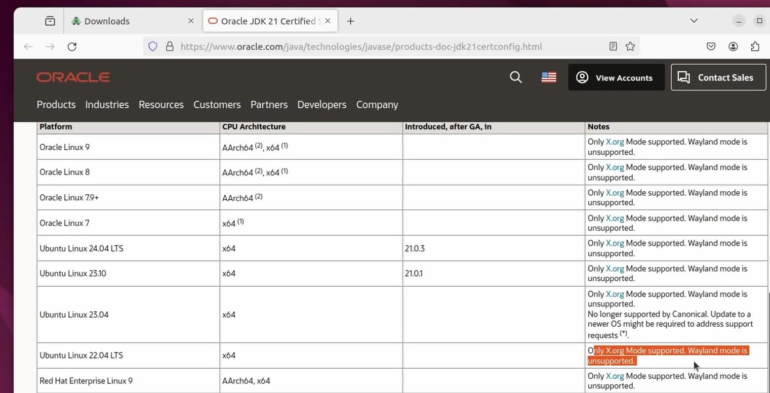Viewport: 770px width, 393px height.
Task: Click the highlighted Ubuntu 22.04 notes text
Action: [x=667, y=356]
